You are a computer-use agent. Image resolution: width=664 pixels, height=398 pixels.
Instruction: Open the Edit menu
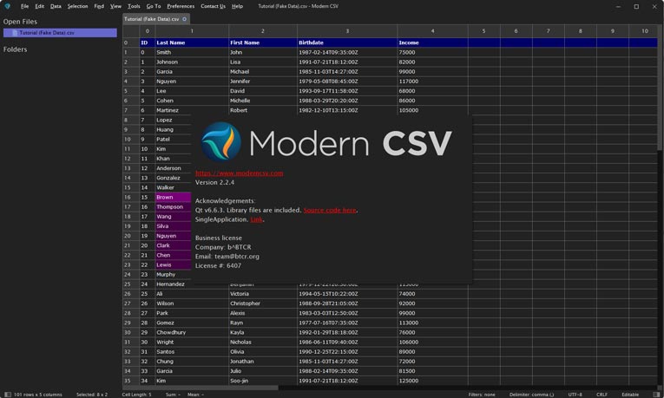(39, 6)
